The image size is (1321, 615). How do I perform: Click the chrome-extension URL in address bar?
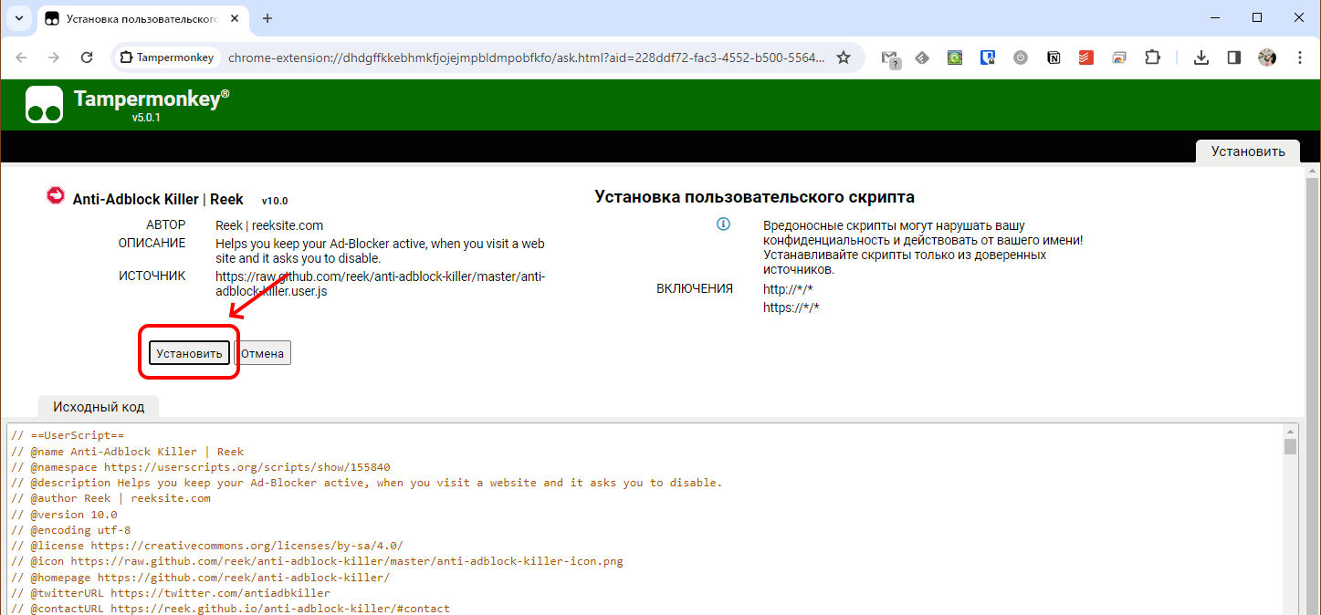tap(526, 57)
